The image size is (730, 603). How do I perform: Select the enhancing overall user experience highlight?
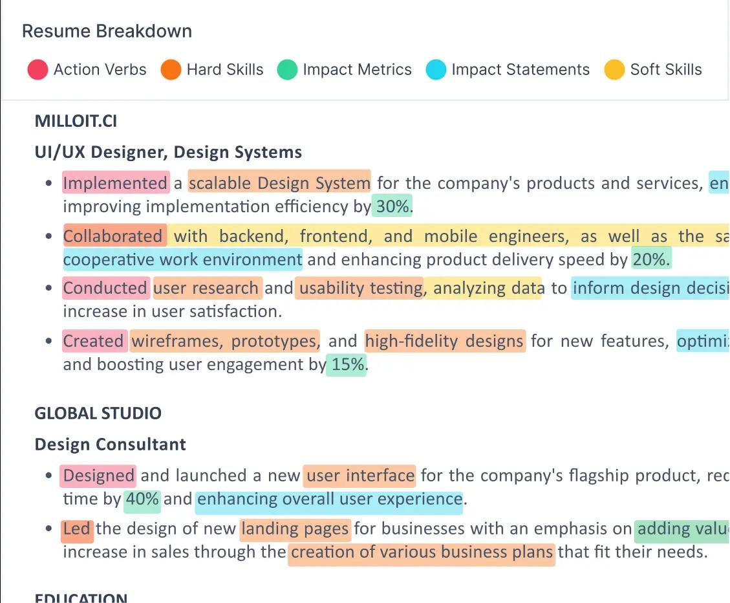329,499
